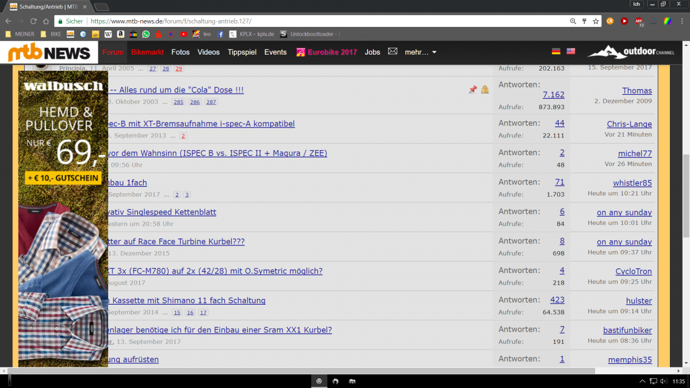
Task: Open last poster whistler85 profile
Action: [632, 183]
